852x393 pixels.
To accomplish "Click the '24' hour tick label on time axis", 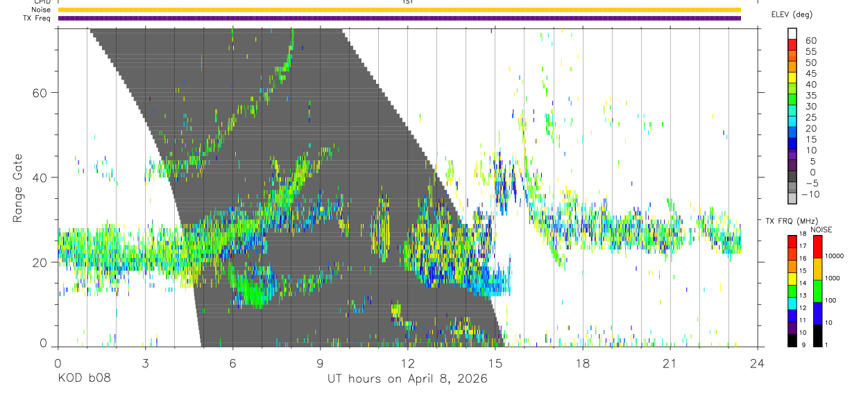I will tap(758, 363).
